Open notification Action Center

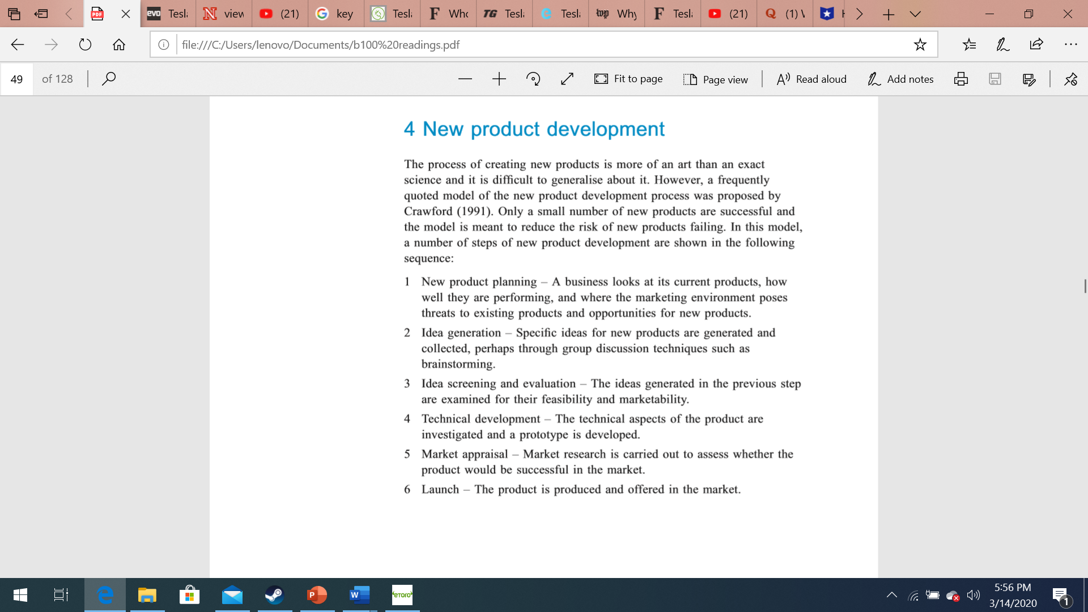pyautogui.click(x=1061, y=596)
